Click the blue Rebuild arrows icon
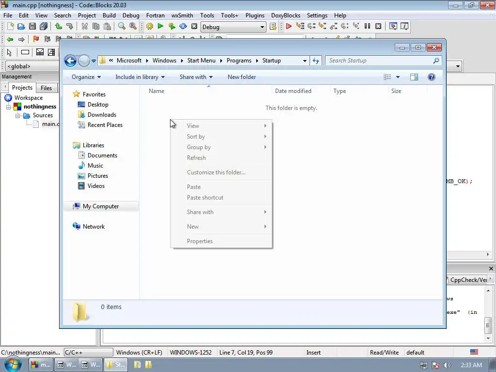The width and height of the screenshot is (496, 372). pos(183,26)
